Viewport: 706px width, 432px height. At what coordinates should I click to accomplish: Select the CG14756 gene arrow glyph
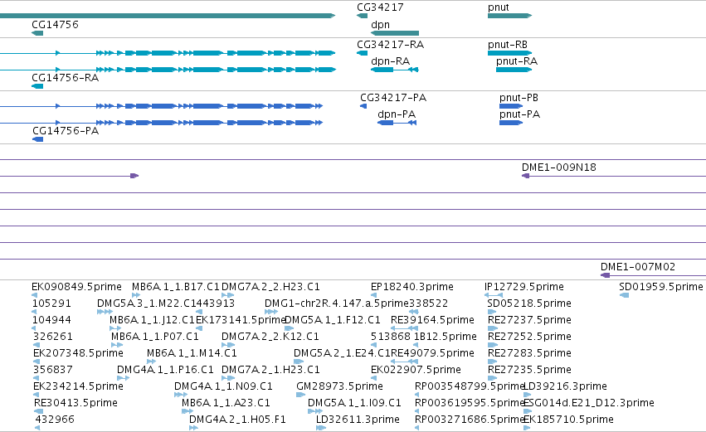point(37,33)
